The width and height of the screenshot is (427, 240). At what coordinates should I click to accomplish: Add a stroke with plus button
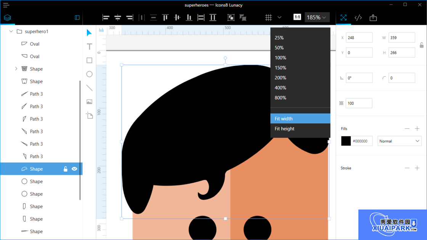tap(417, 168)
